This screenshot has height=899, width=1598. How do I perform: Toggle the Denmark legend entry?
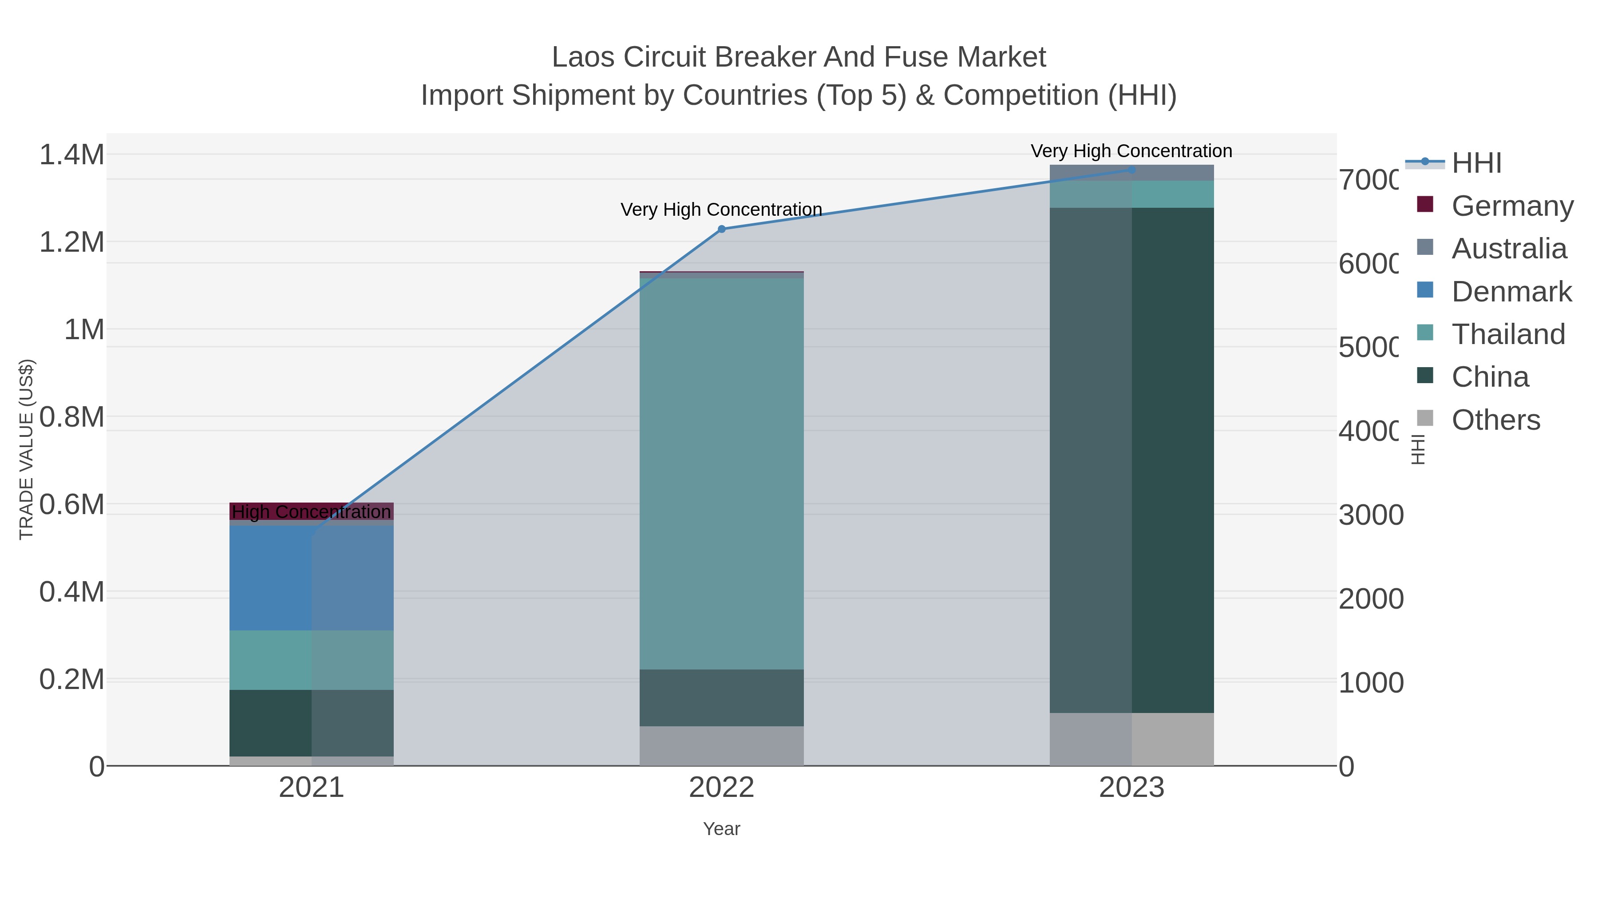(1495, 291)
